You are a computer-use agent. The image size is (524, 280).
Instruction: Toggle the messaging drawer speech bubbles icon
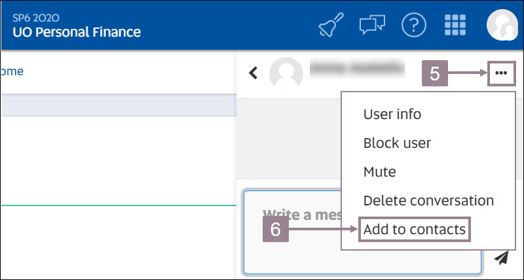click(372, 26)
